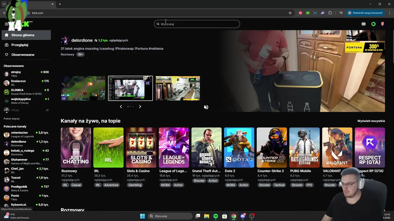
Task: Click the Casual tag under Rozmowy
Action: click(76, 185)
